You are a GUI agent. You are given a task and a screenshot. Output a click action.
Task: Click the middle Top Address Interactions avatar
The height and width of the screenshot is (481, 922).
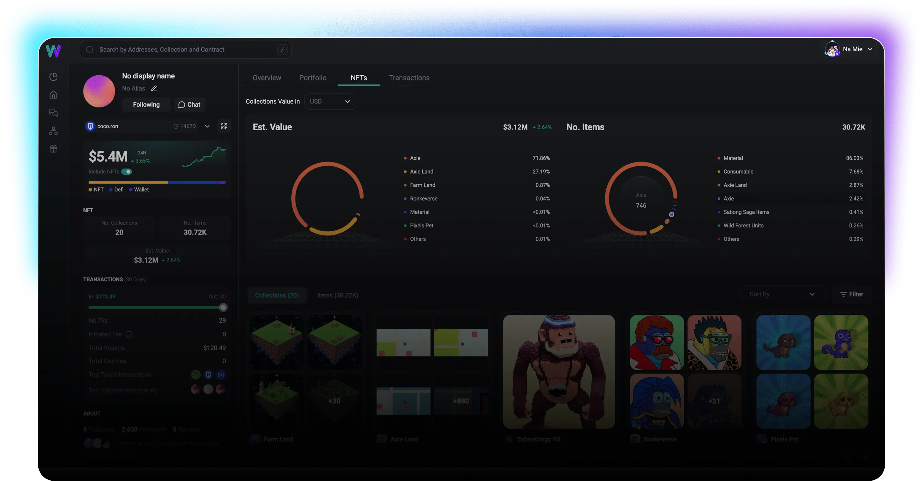208,389
